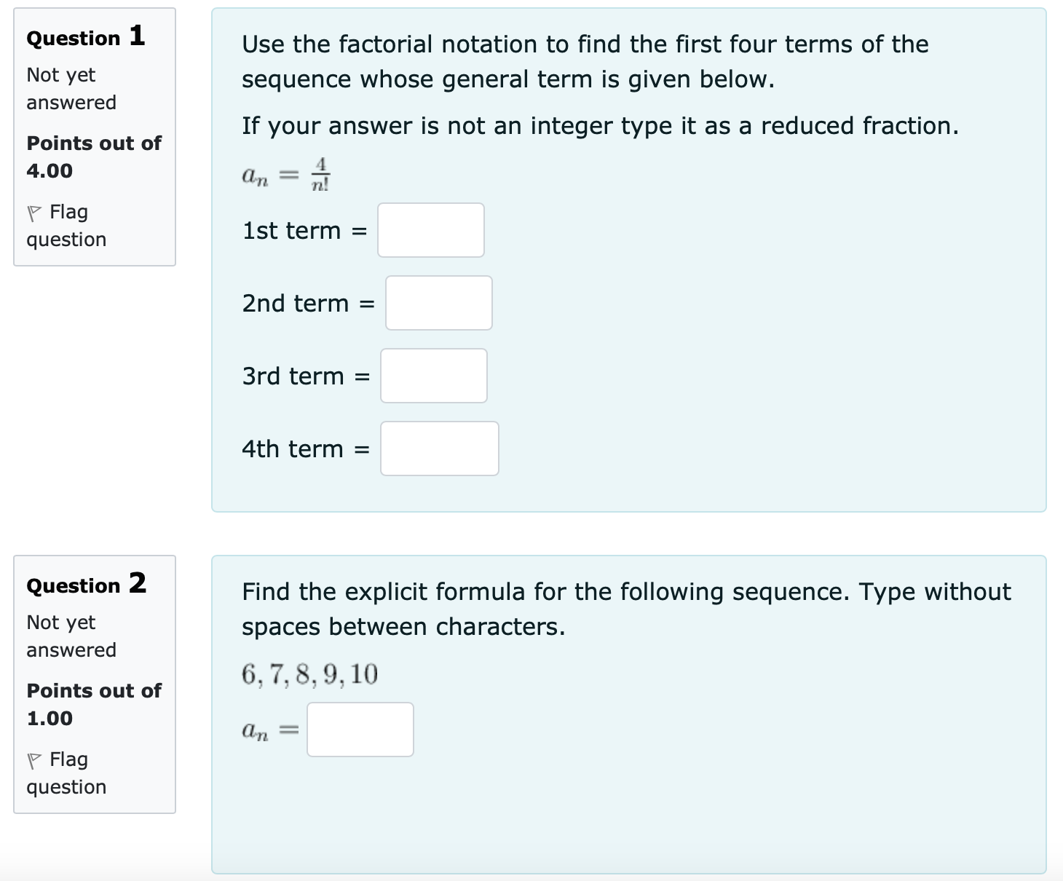Click the 4th term answer box

pos(439,449)
